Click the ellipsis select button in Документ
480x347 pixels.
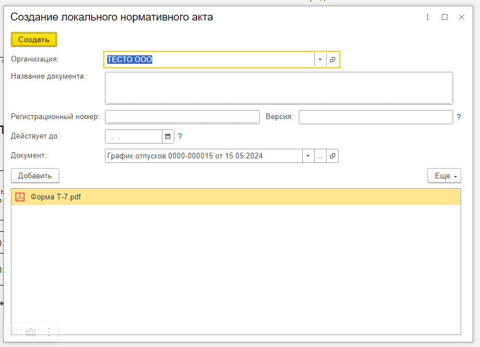tap(320, 156)
